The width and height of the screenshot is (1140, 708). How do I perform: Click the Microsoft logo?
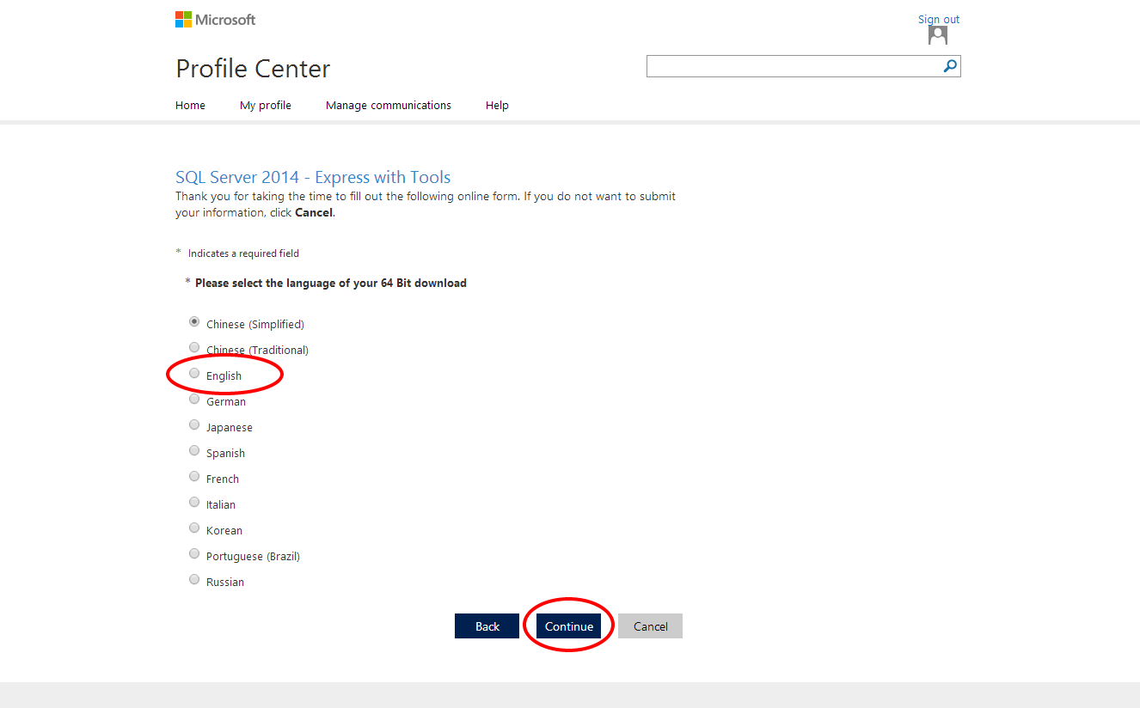pyautogui.click(x=214, y=19)
